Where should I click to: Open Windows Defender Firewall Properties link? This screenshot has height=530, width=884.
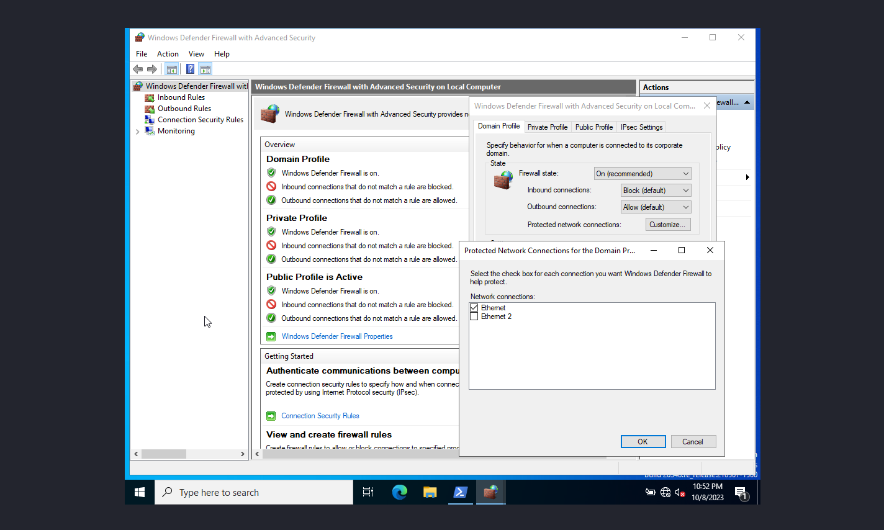pos(337,336)
